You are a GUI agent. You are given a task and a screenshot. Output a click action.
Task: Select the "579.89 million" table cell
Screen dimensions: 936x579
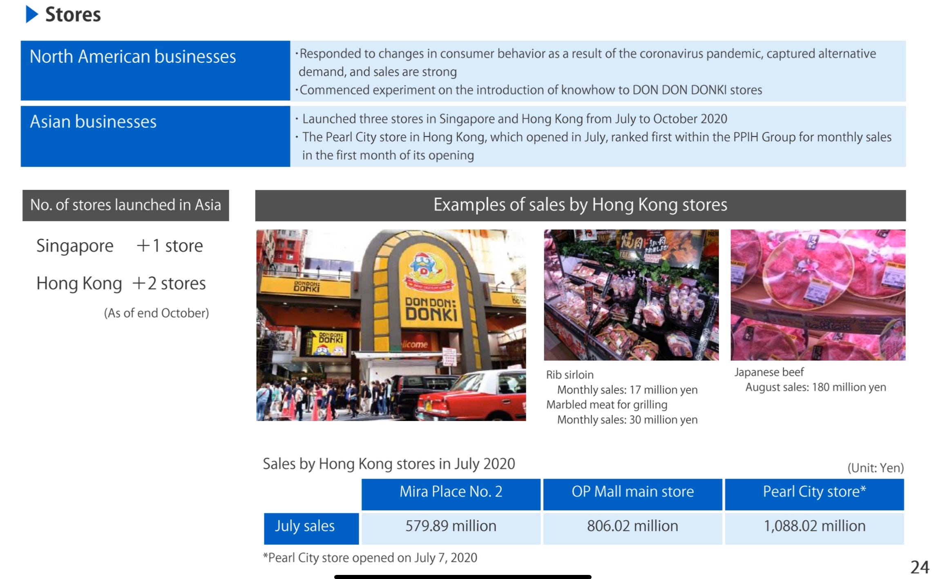click(x=451, y=529)
